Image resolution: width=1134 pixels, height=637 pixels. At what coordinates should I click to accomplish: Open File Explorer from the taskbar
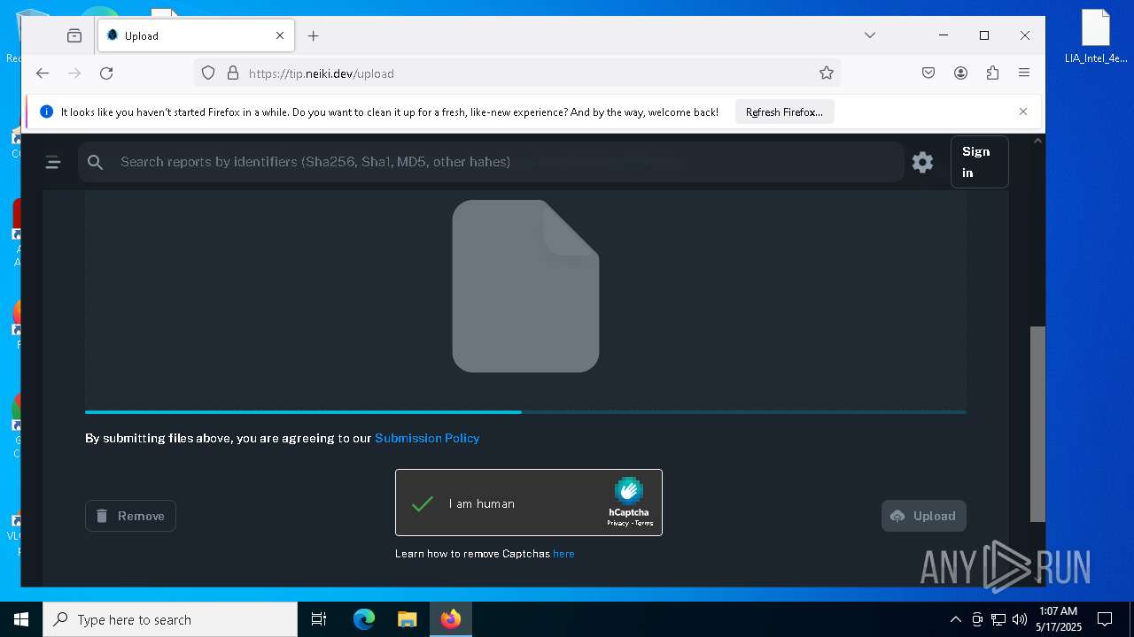407,619
